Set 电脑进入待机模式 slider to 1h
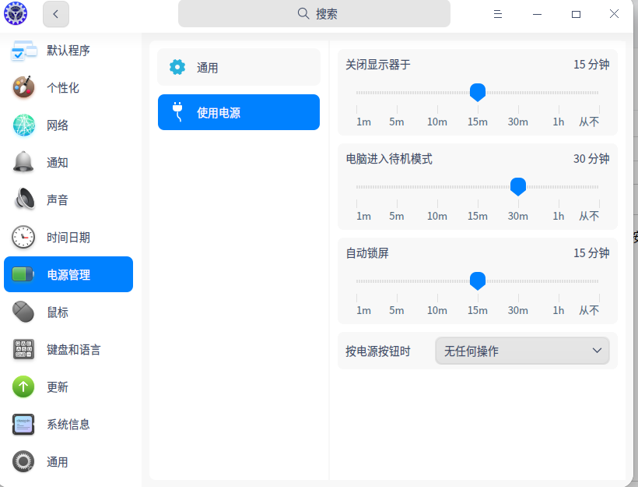This screenshot has height=487, width=638. click(x=559, y=187)
